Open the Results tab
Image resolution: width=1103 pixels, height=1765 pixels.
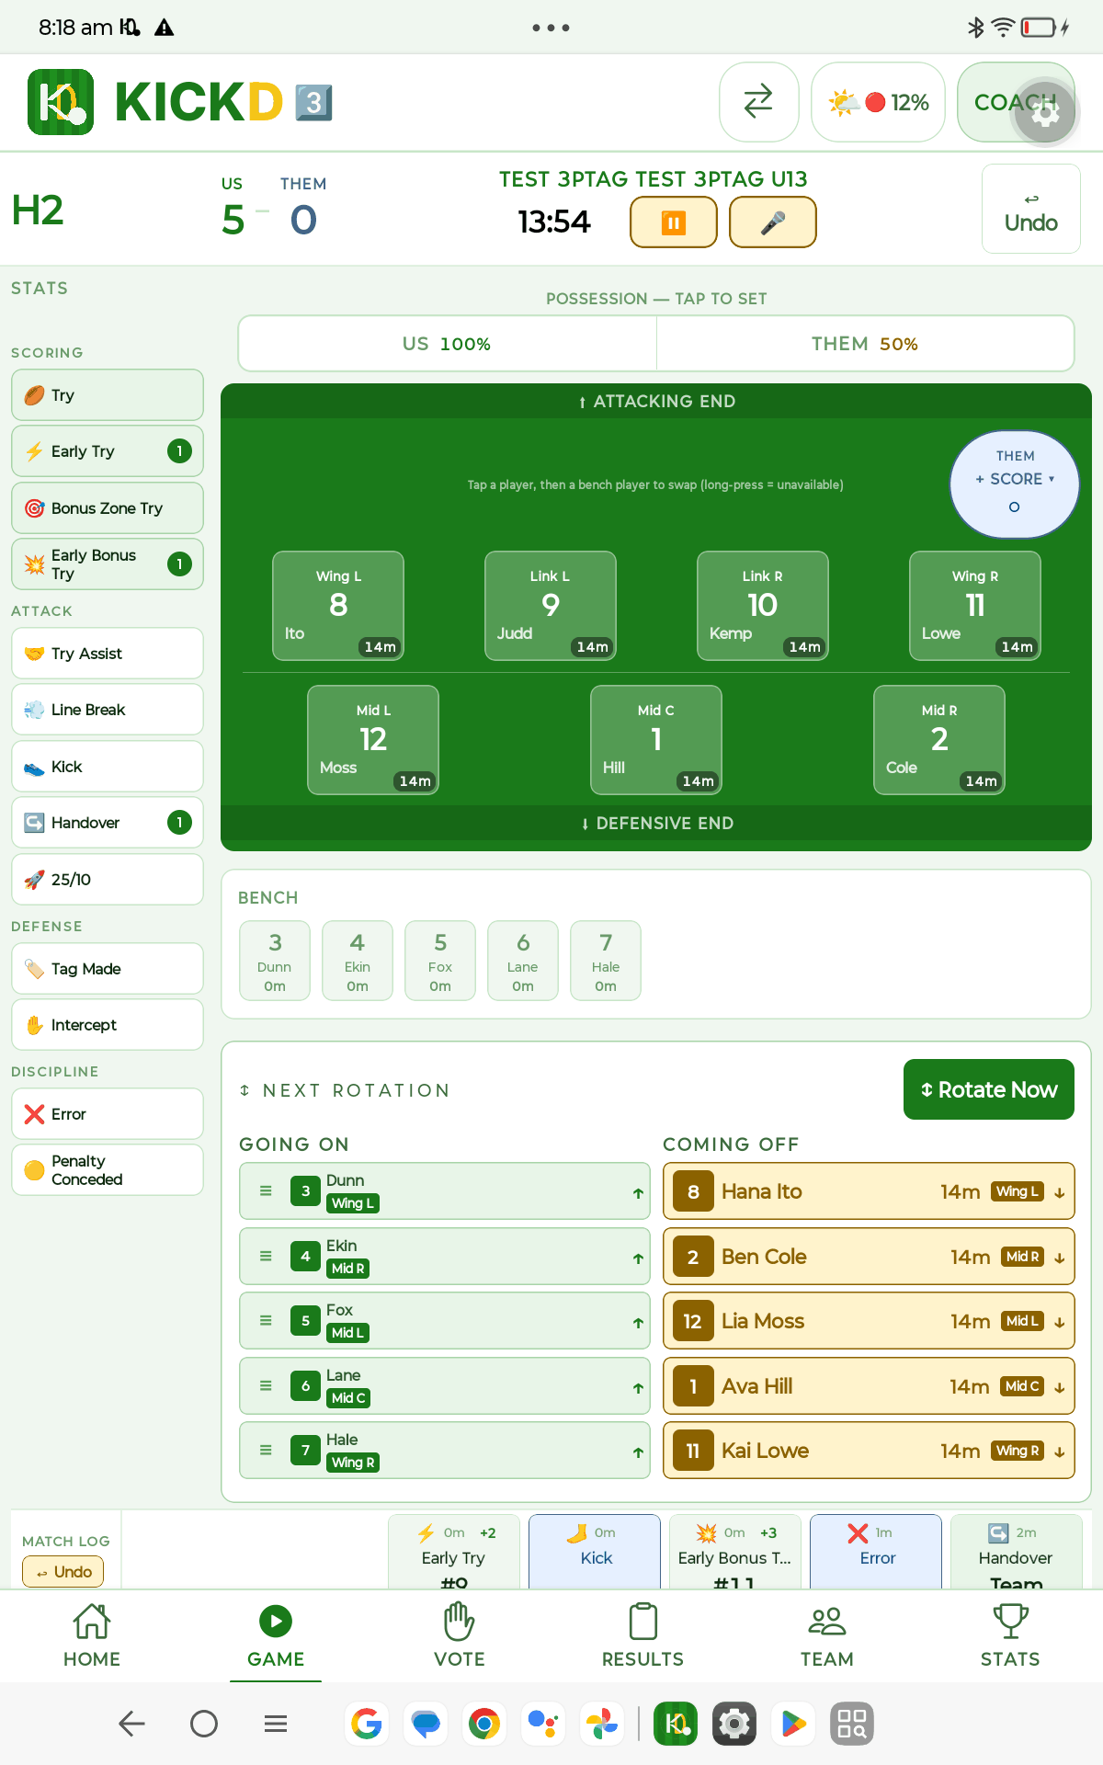point(642,1635)
